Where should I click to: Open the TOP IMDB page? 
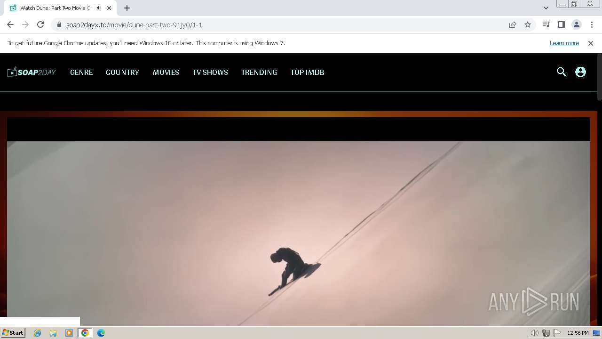coord(307,72)
